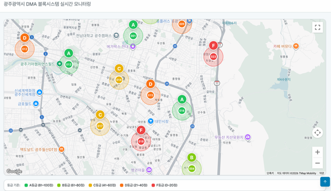The image size is (331, 191).
Task: Select block marker 017 with grade C
Action: [100, 126]
